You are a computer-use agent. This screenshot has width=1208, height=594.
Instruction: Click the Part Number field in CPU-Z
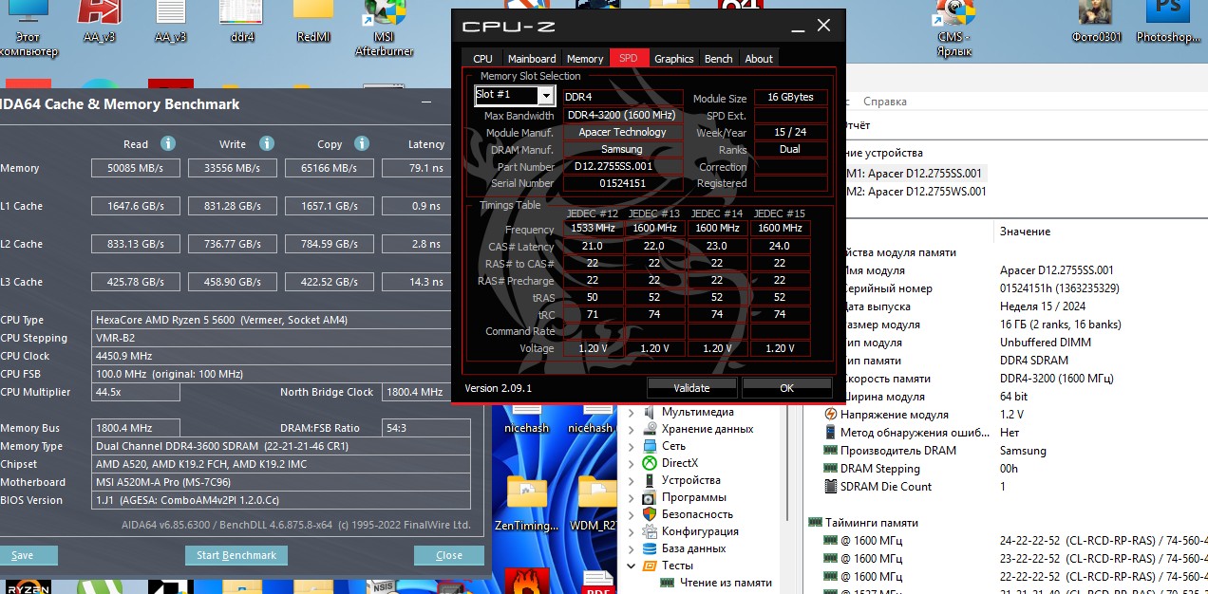point(622,166)
